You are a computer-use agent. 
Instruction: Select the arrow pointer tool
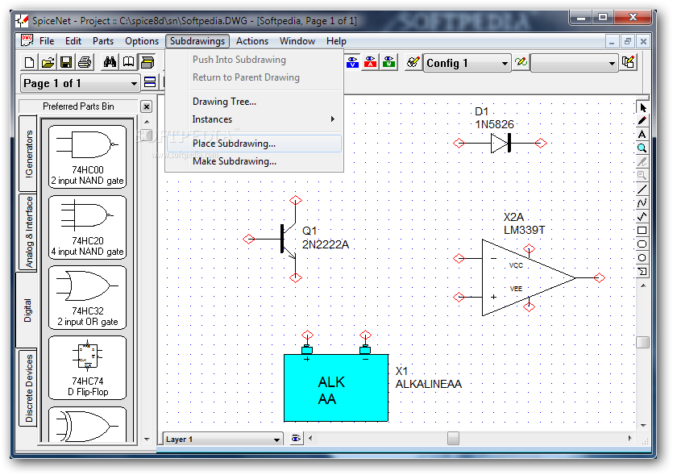tap(642, 107)
